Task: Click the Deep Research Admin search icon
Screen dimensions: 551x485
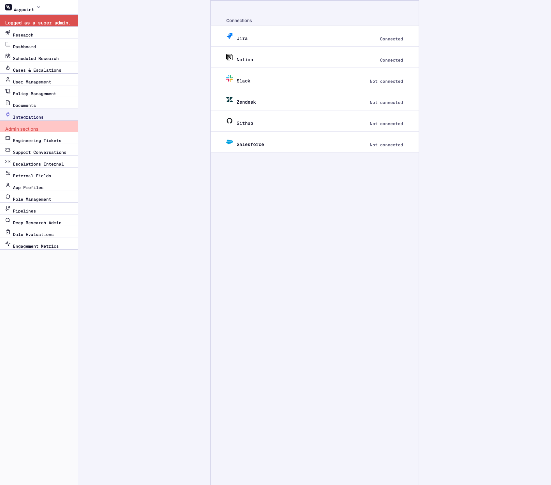Action: [8, 220]
